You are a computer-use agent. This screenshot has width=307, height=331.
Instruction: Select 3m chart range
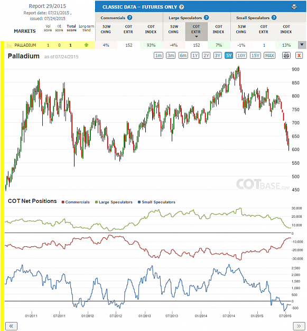coord(171,56)
